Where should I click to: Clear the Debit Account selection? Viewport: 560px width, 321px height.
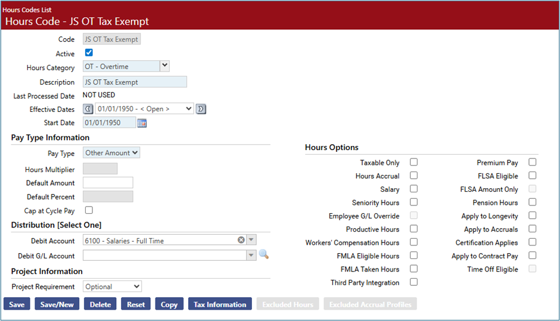pos(241,241)
